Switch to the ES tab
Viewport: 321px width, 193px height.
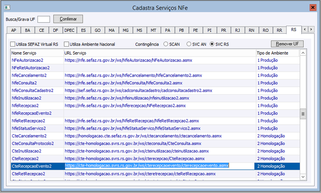83,30
